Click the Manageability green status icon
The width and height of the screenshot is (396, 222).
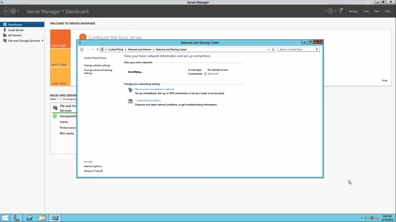55,116
